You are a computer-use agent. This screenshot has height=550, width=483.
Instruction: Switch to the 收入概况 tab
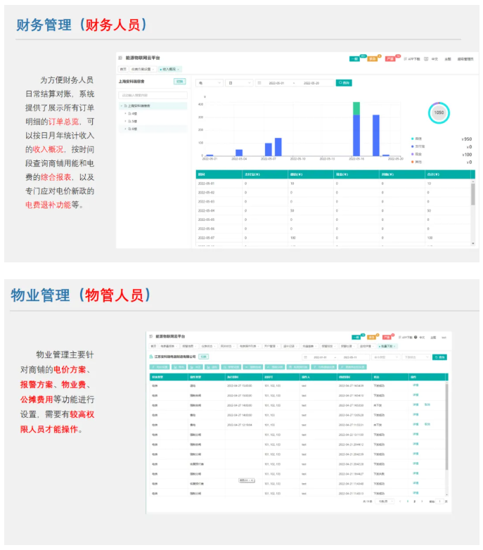click(x=169, y=69)
